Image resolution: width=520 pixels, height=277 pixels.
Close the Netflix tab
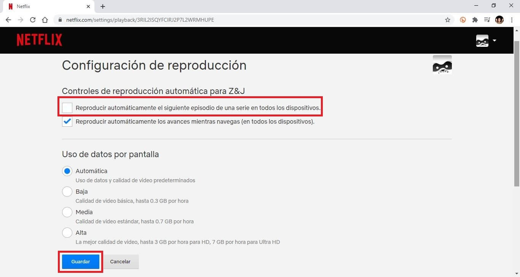pyautogui.click(x=88, y=6)
